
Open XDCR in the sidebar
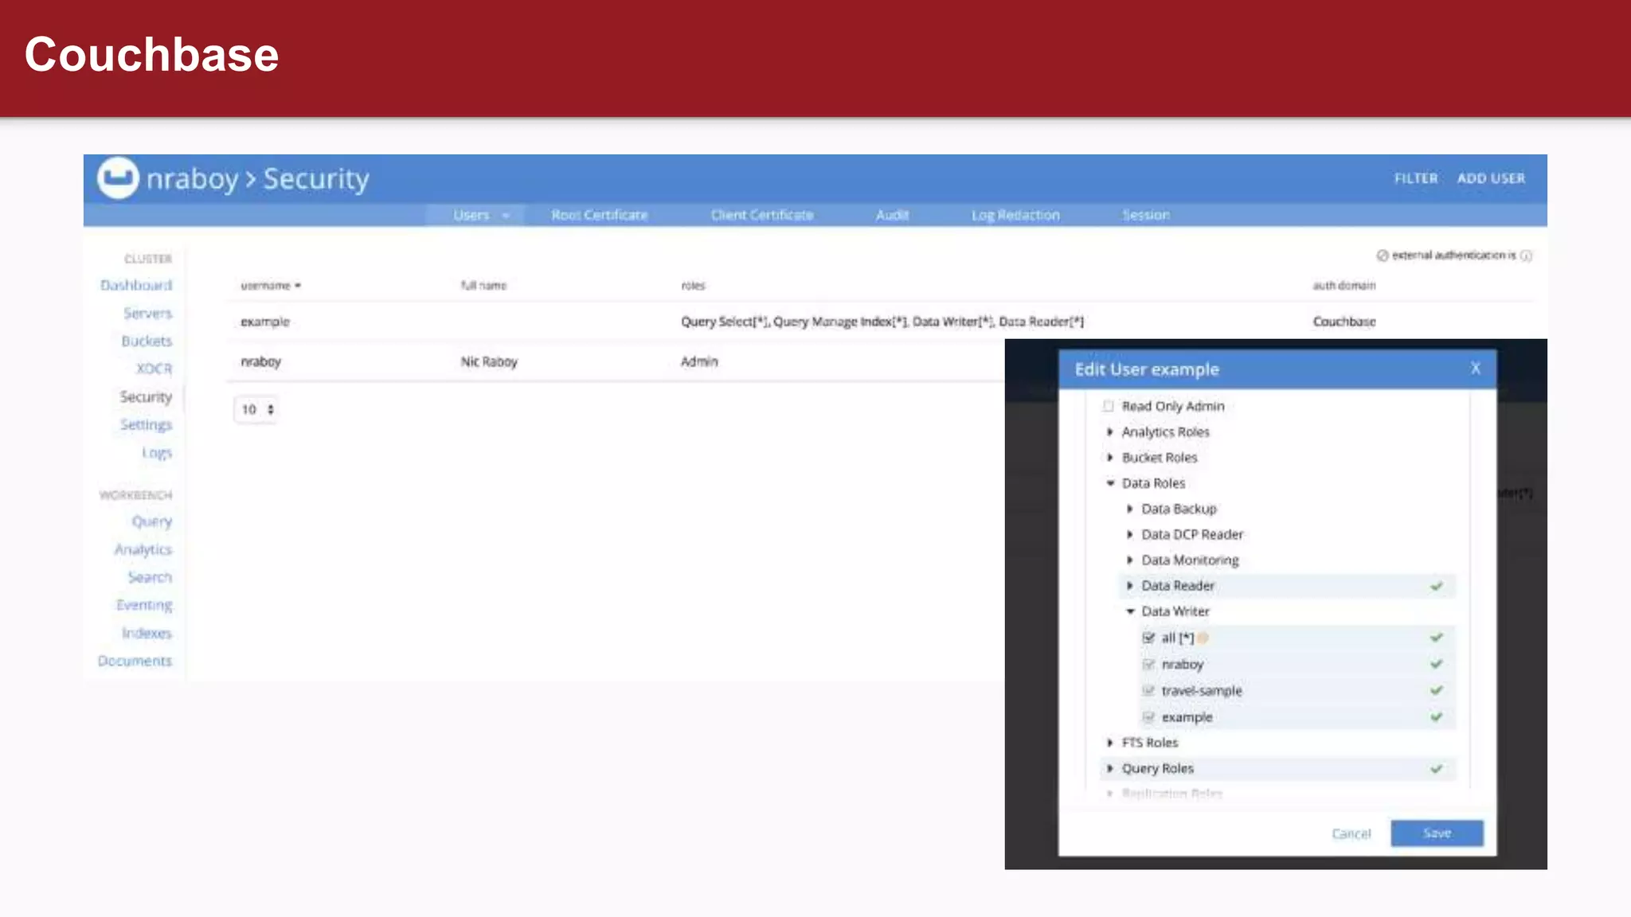tap(154, 369)
